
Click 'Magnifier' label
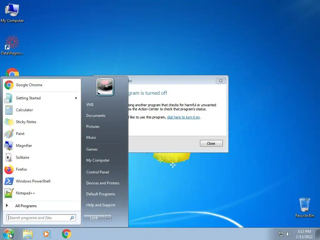click(24, 146)
